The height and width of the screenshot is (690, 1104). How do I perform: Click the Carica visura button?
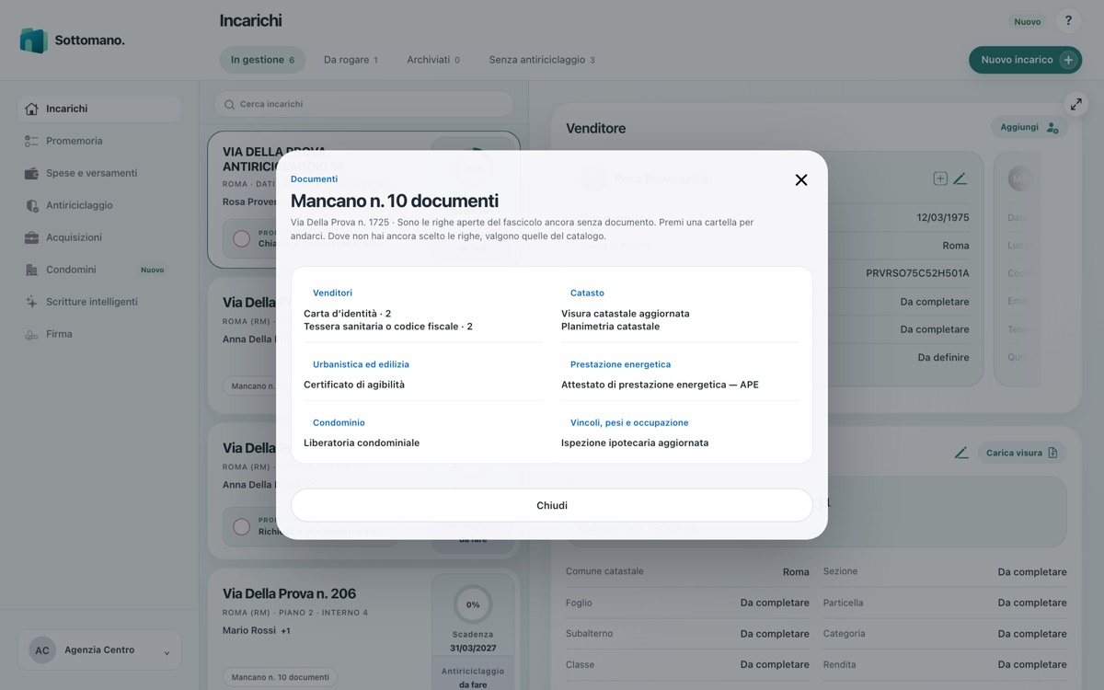(x=1021, y=453)
